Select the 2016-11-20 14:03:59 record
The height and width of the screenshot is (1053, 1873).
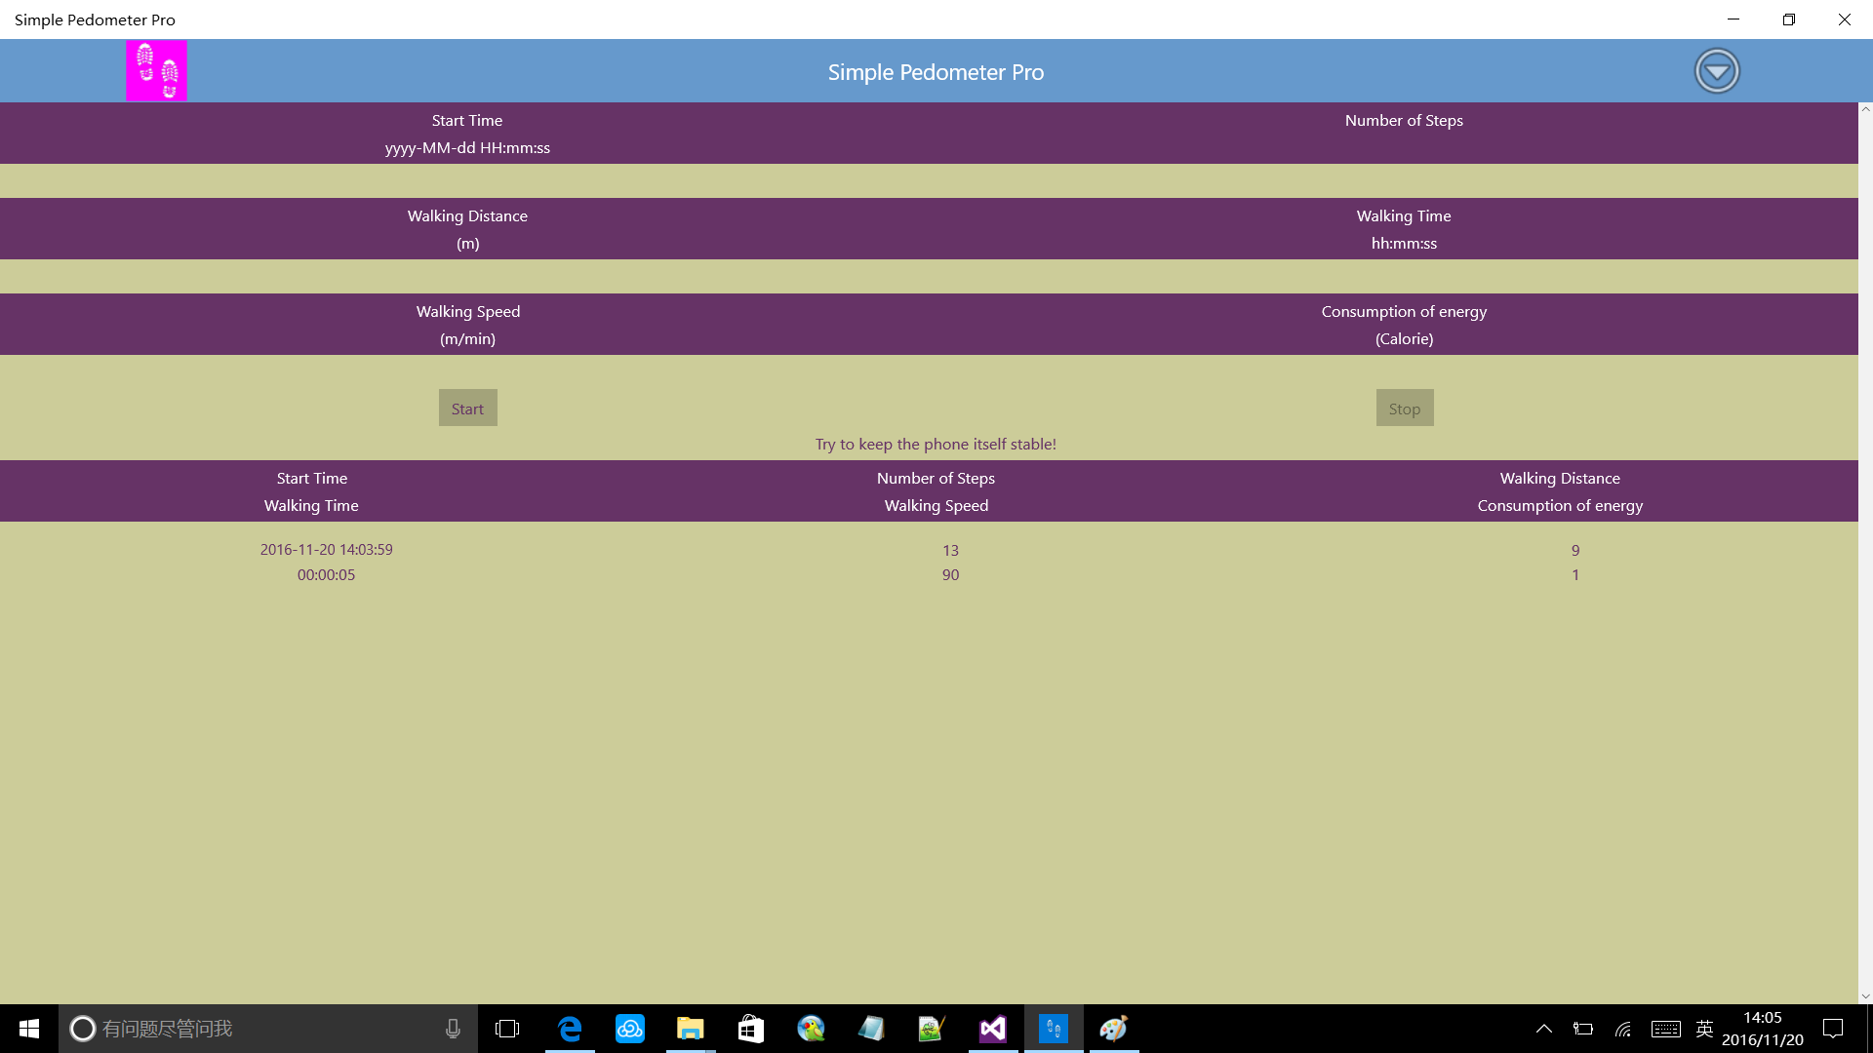[x=326, y=550]
